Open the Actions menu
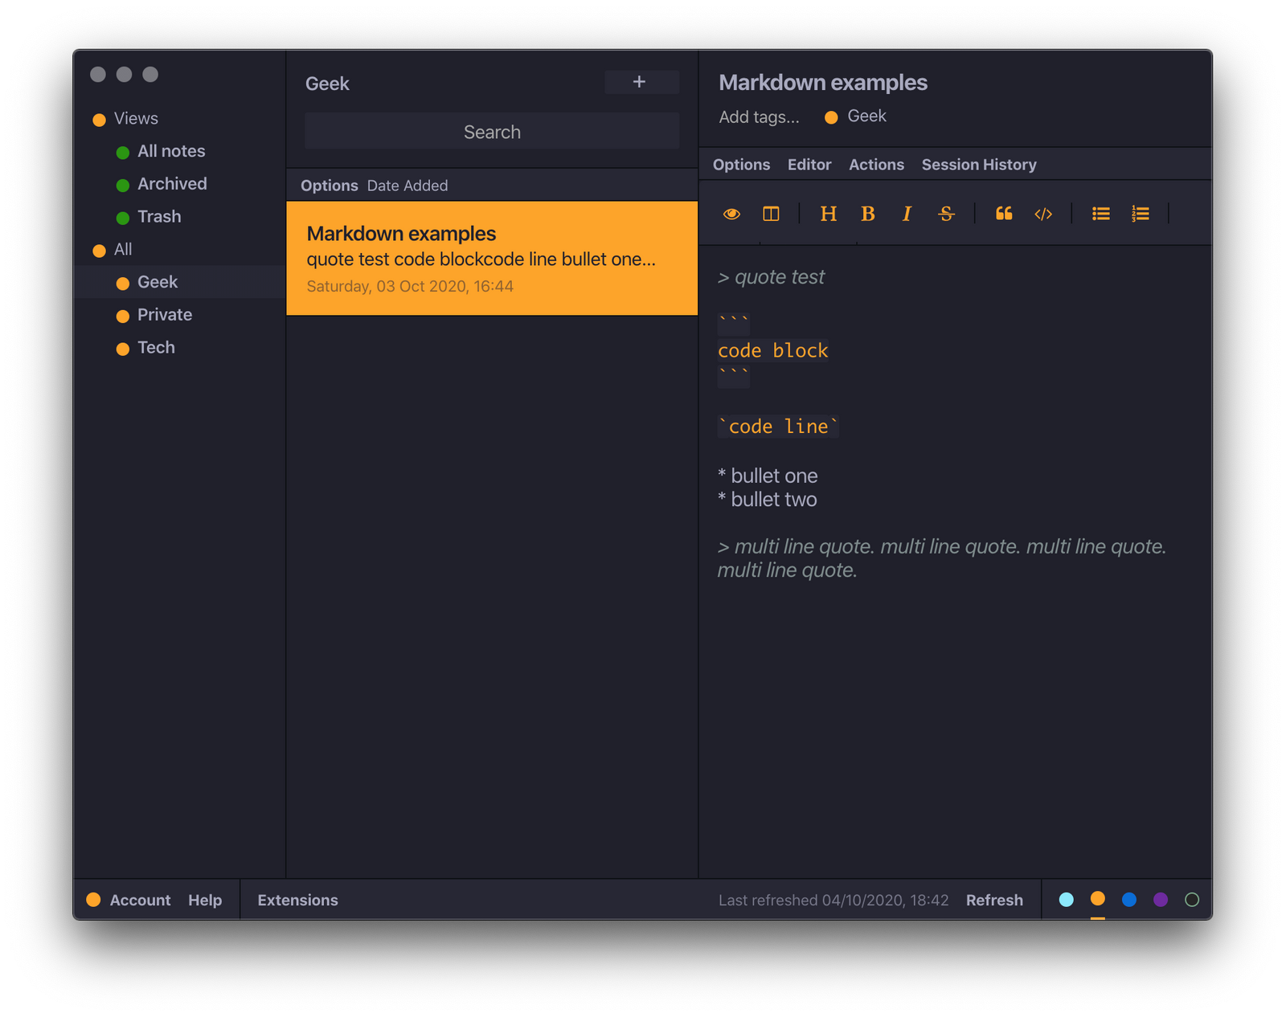The image size is (1286, 1017). point(876,164)
